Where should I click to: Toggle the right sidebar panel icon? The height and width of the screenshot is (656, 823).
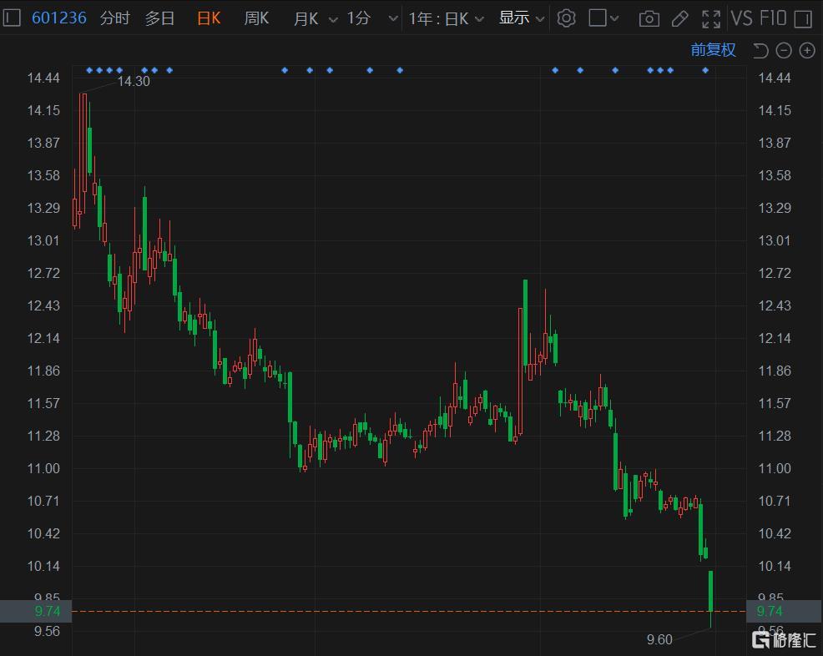click(803, 19)
